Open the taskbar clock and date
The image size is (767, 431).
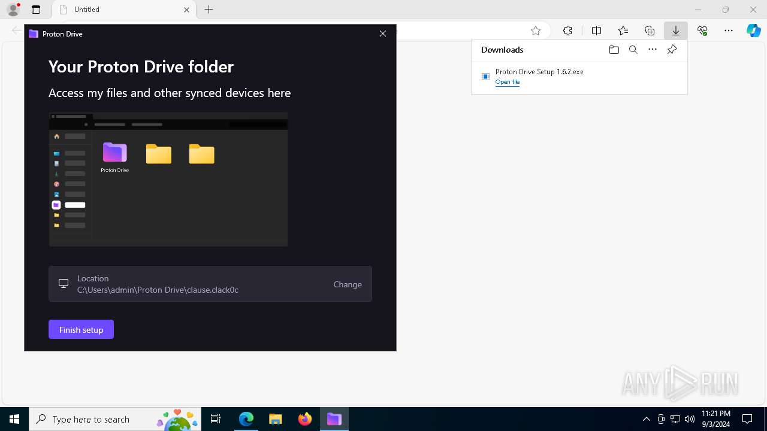pyautogui.click(x=716, y=419)
